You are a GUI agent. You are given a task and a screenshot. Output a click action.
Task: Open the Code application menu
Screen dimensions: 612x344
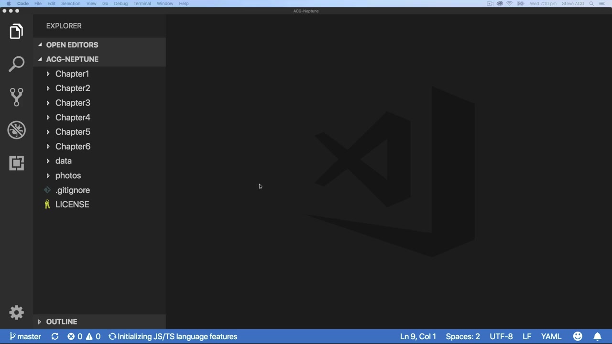point(23,3)
